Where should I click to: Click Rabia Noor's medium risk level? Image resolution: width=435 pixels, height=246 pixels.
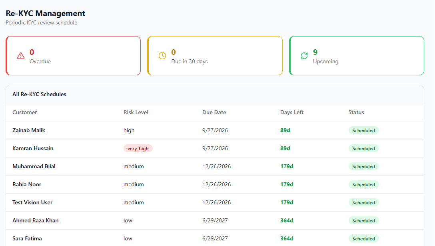[x=134, y=185]
